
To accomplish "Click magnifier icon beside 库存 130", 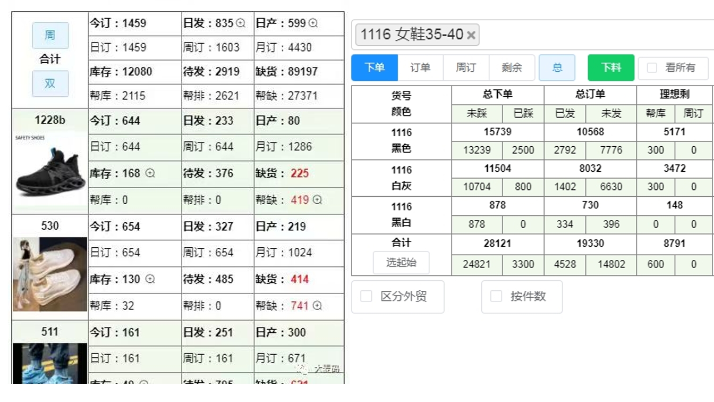I will tap(150, 279).
